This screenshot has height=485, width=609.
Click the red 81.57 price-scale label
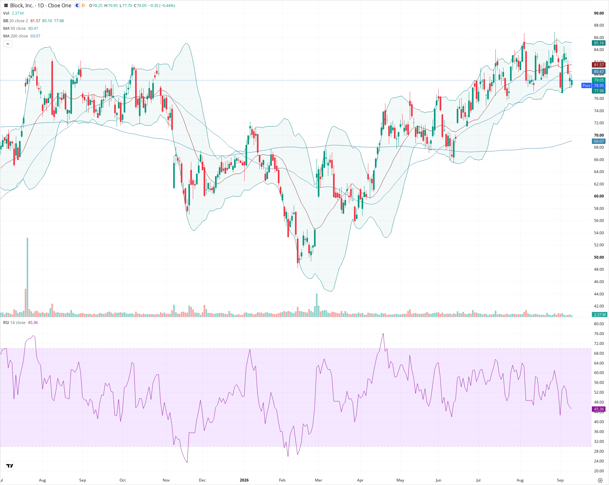[x=599, y=65]
